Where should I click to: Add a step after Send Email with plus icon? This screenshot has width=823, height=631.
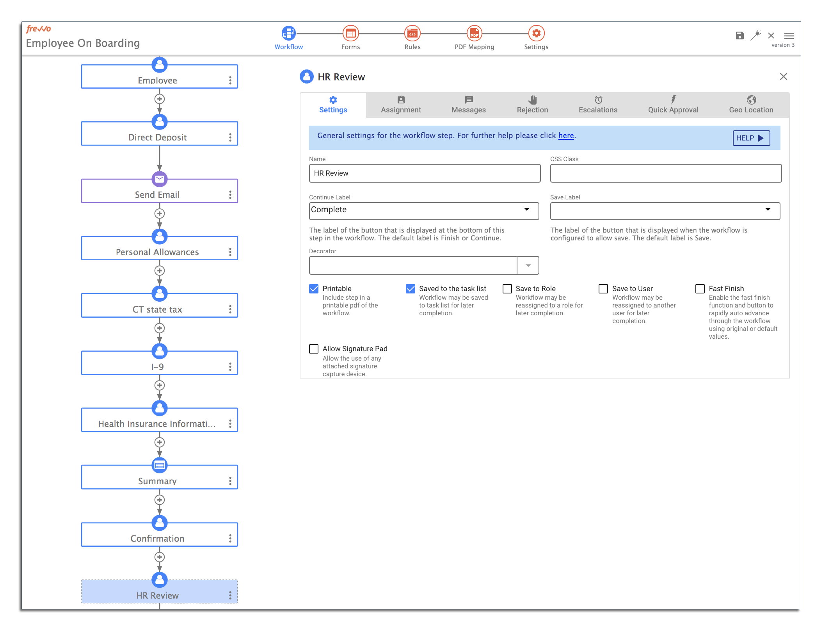click(x=159, y=213)
